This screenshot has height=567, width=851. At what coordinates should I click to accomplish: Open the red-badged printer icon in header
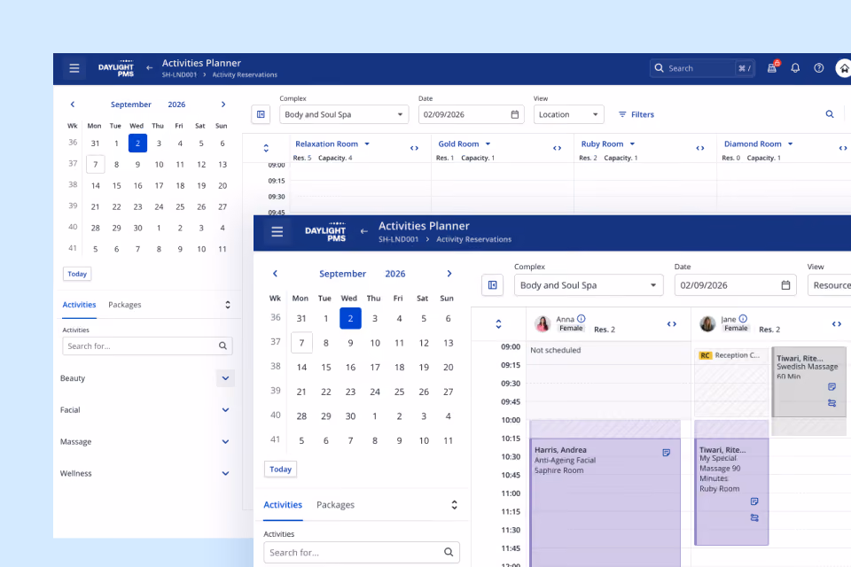pyautogui.click(x=772, y=67)
